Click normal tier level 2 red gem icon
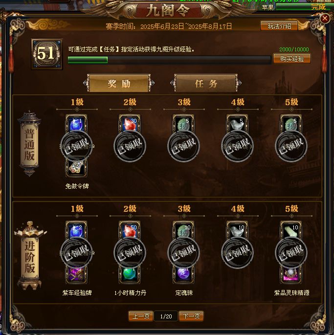This screenshot has height=335, width=334. [x=130, y=124]
